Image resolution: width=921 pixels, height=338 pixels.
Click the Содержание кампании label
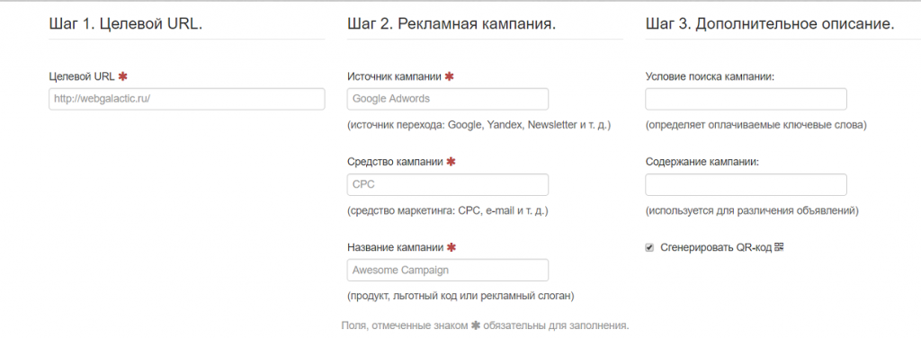pos(702,162)
